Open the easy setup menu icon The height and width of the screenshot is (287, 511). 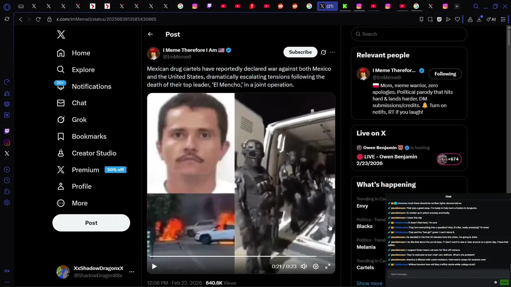(x=503, y=19)
